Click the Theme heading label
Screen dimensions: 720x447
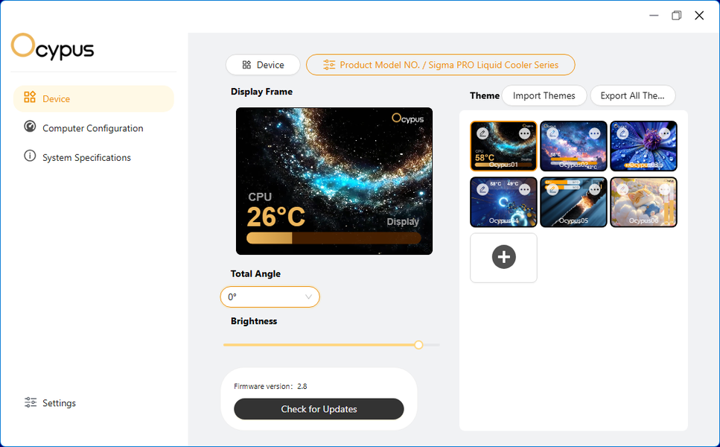(x=485, y=95)
